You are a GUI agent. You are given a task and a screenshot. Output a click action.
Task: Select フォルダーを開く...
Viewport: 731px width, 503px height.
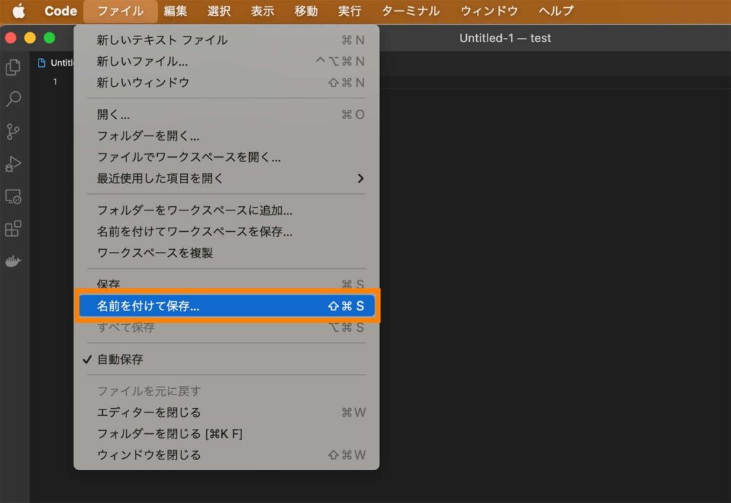142,136
